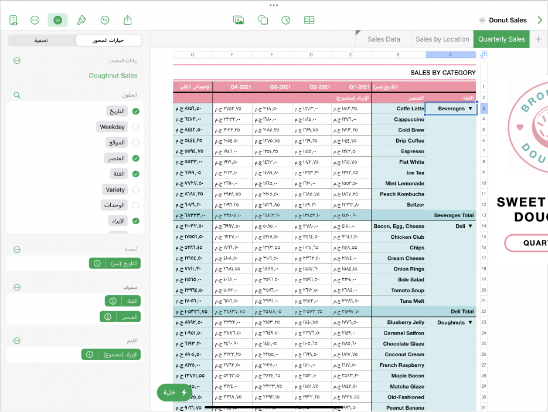Open the Insert Chart menu in toolbar
548x412 pixels.
(x=286, y=20)
